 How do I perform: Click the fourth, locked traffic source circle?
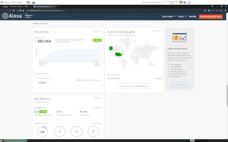coord(93,131)
